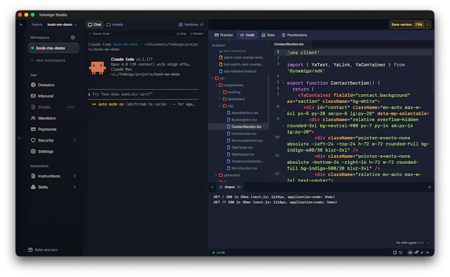Click the Output panel icon

[221, 187]
